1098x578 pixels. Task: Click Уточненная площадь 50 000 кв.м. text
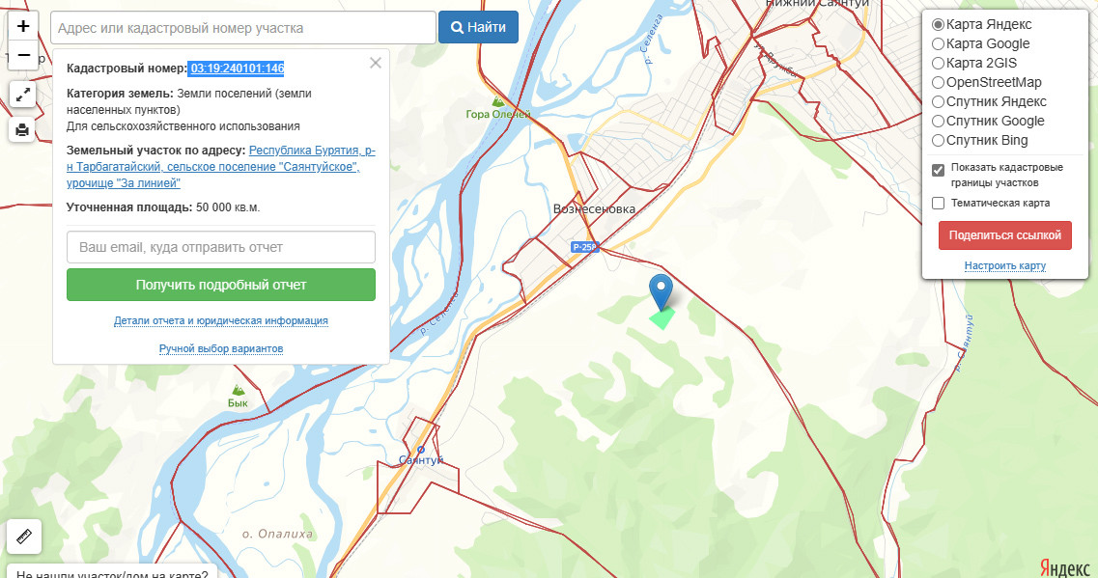click(163, 207)
